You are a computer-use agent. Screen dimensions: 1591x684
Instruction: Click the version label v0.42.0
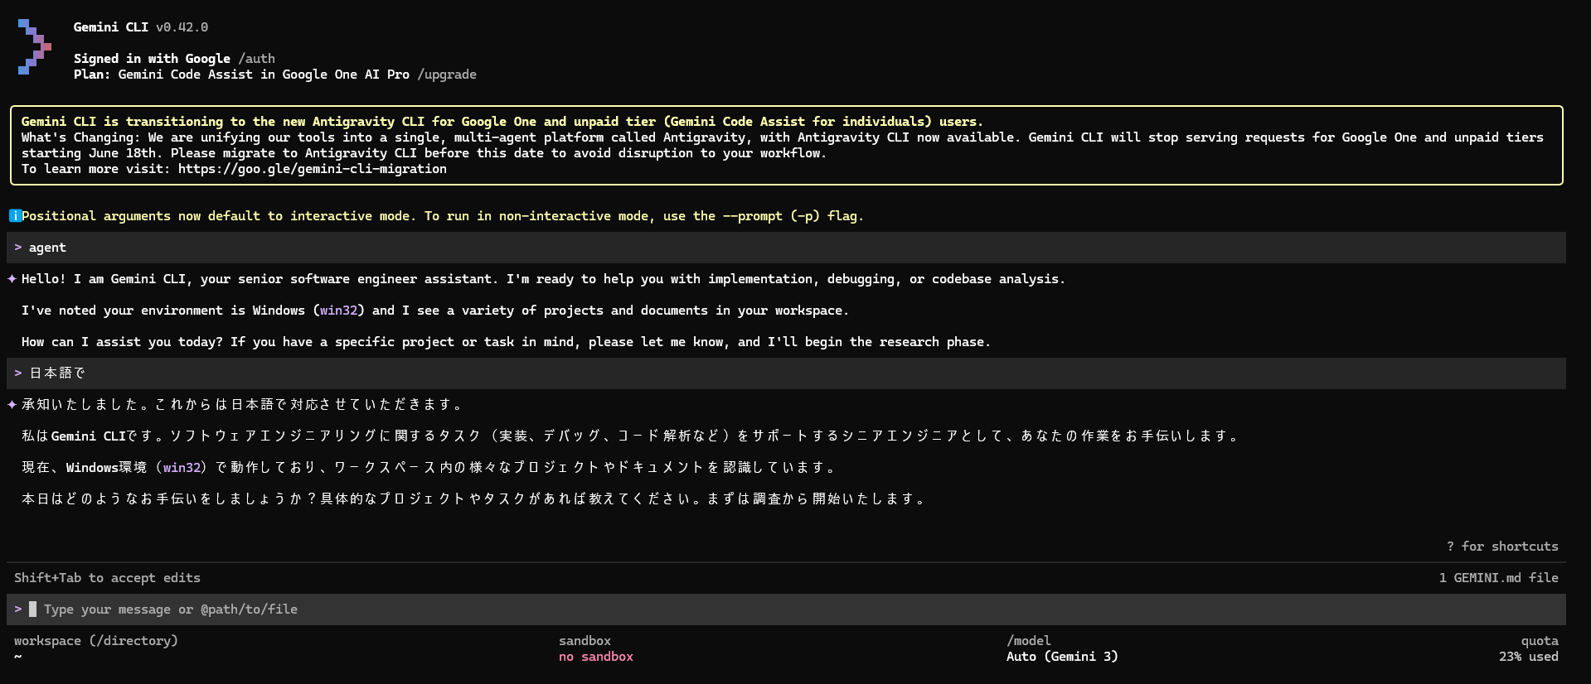(182, 27)
